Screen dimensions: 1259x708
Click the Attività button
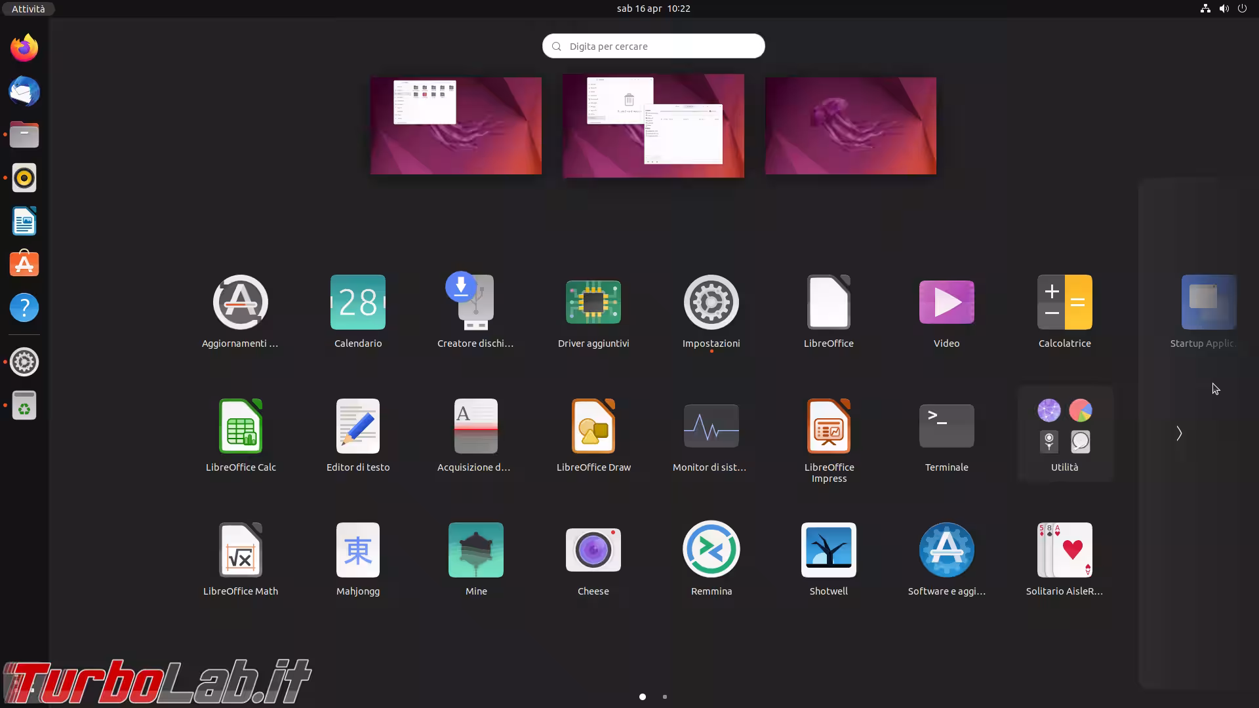pyautogui.click(x=28, y=9)
